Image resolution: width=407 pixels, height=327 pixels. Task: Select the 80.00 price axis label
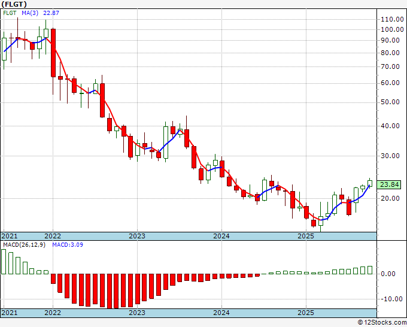pos(390,53)
